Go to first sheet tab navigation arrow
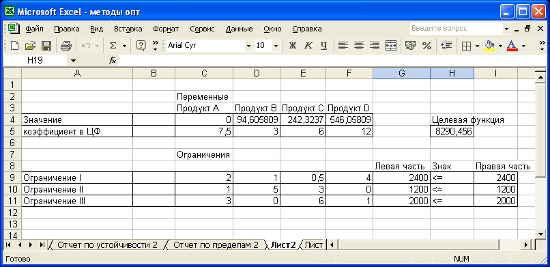The width and height of the screenshot is (550, 267). click(8, 245)
